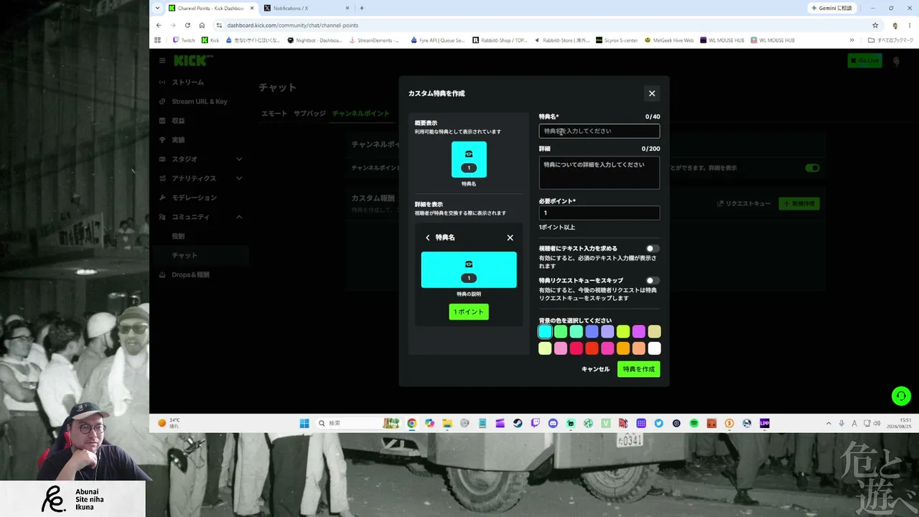Toggle 視聴者にテキスト入力を求める switch
The image size is (919, 517).
click(652, 248)
